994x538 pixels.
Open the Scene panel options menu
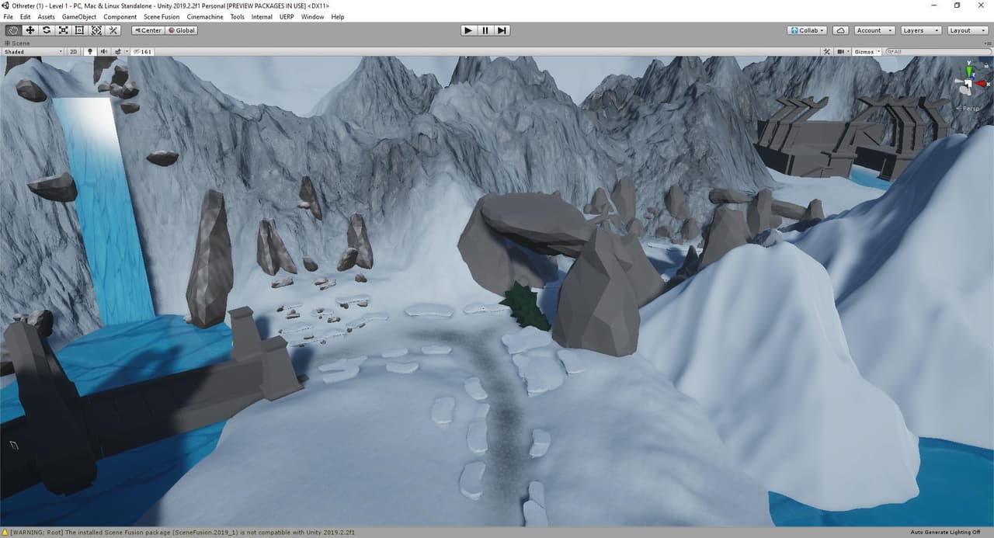pyautogui.click(x=986, y=43)
